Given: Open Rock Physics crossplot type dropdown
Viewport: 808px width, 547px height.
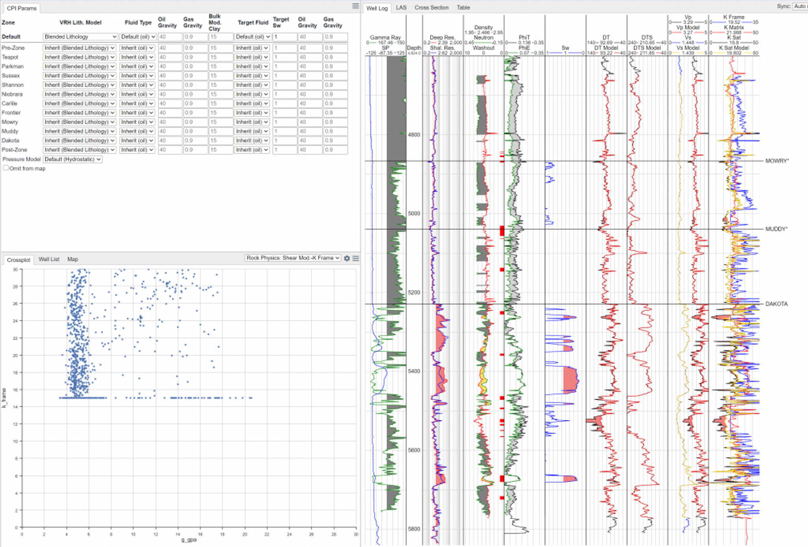Looking at the screenshot, I should (292, 258).
